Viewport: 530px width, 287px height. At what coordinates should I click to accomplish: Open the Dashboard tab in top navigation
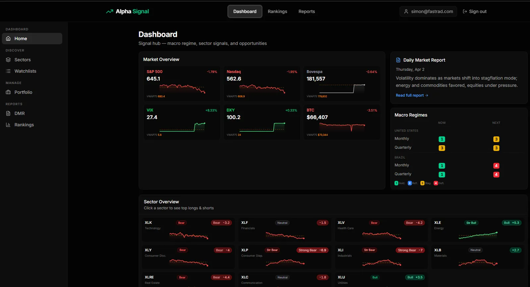[245, 11]
